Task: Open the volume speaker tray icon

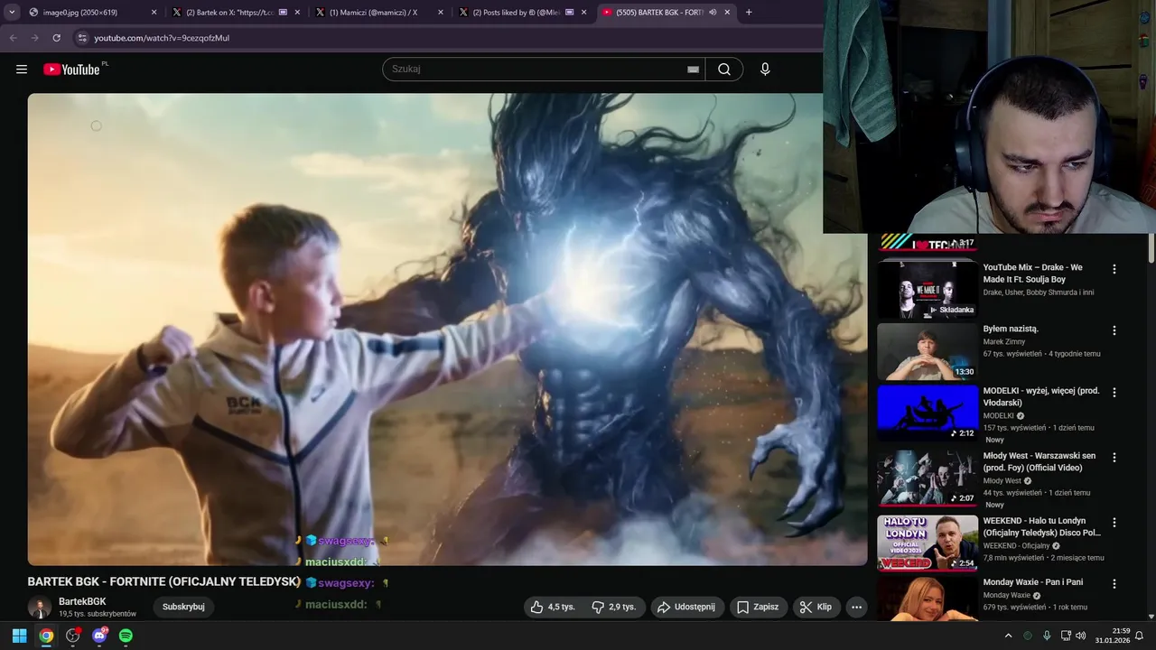Action: tap(1081, 636)
